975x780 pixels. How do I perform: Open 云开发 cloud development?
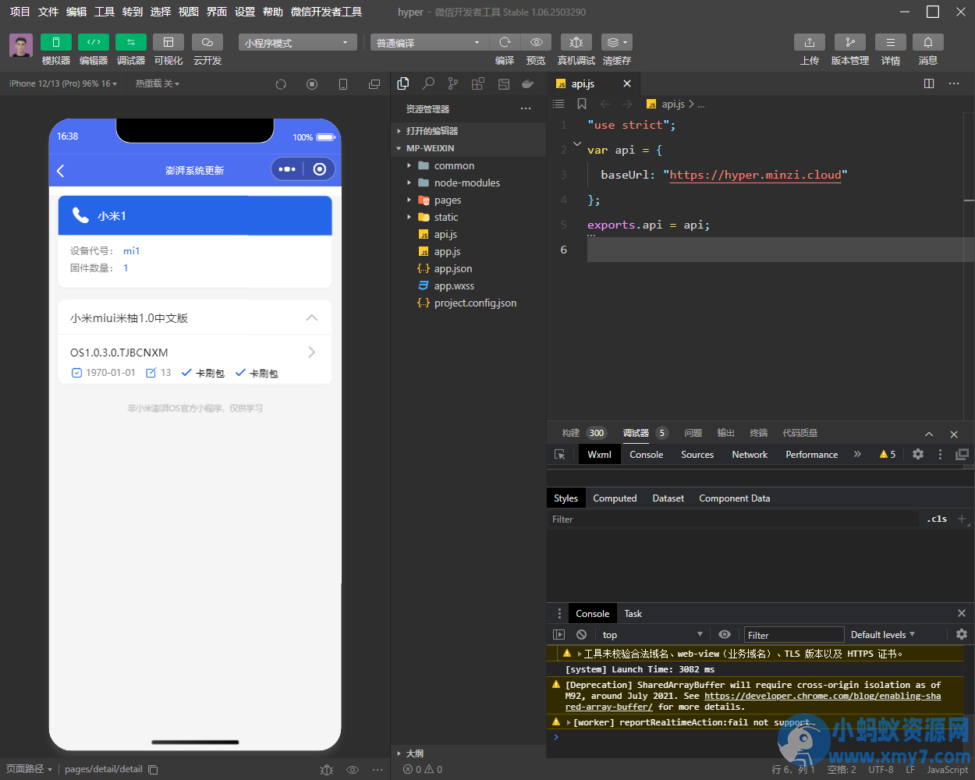207,42
